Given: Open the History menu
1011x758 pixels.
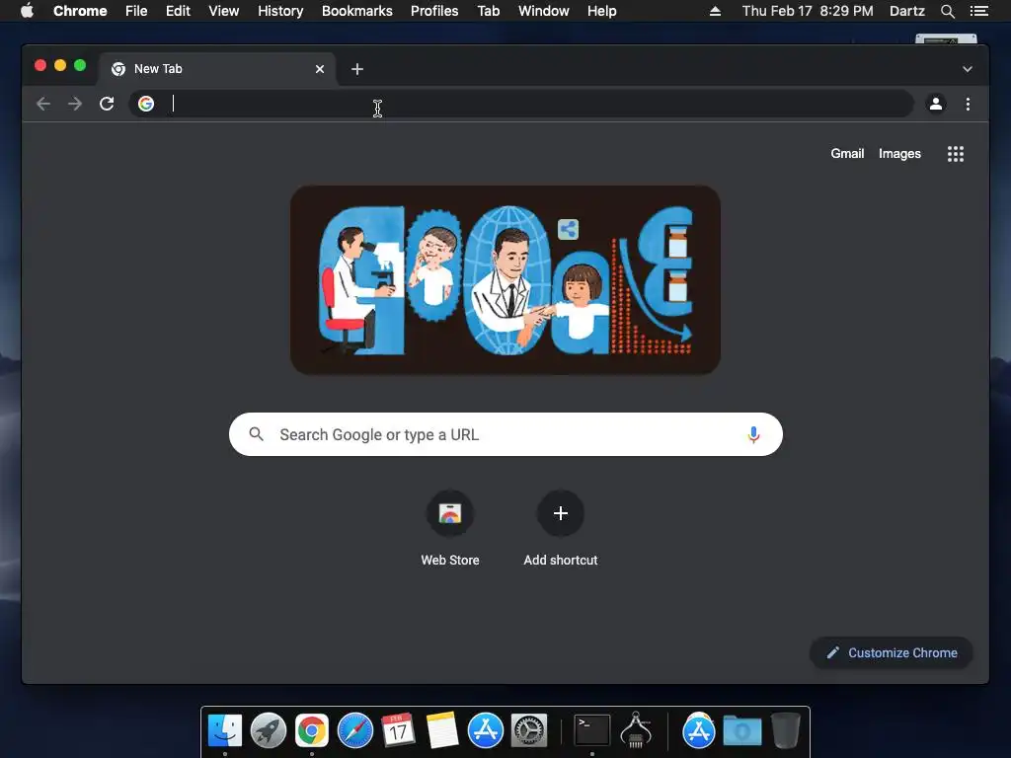Looking at the screenshot, I should click(x=280, y=11).
